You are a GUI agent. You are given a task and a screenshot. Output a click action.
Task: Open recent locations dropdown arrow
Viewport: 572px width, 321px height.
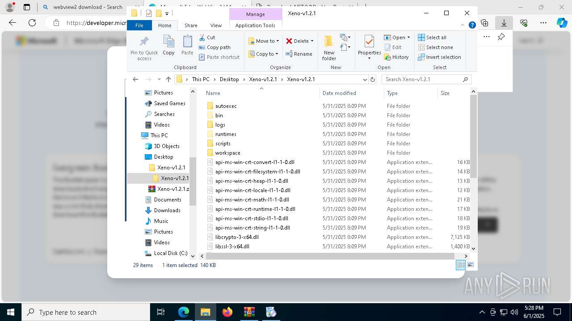click(159, 79)
